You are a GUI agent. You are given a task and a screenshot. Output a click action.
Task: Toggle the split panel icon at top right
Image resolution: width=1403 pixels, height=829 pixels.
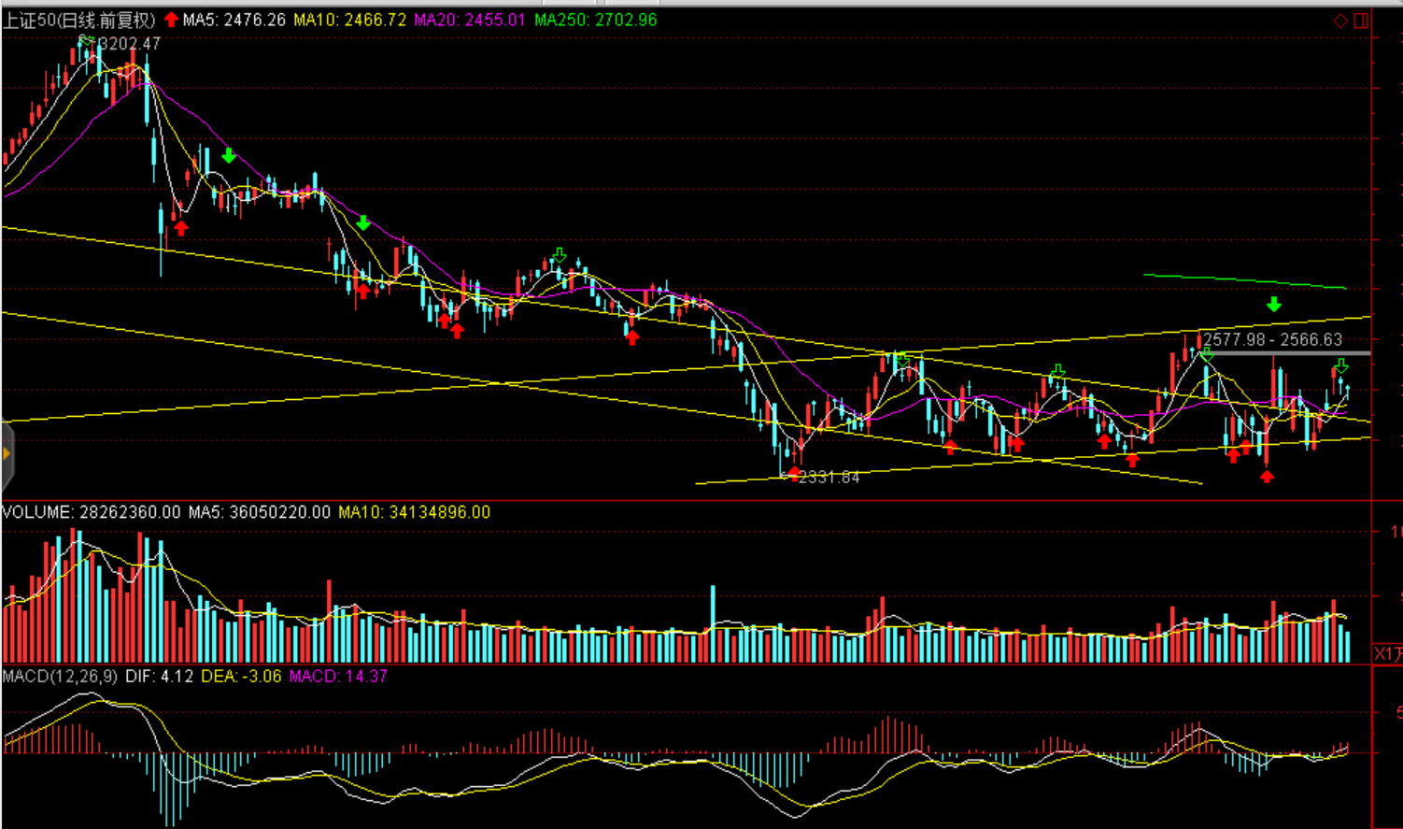(1361, 21)
